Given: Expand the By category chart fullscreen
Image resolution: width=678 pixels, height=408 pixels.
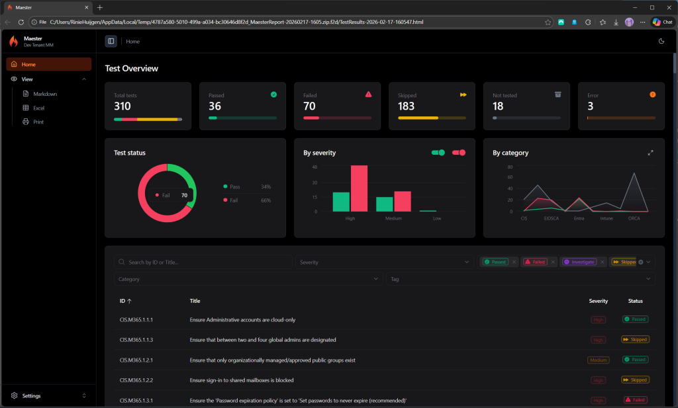Looking at the screenshot, I should pyautogui.click(x=650, y=153).
